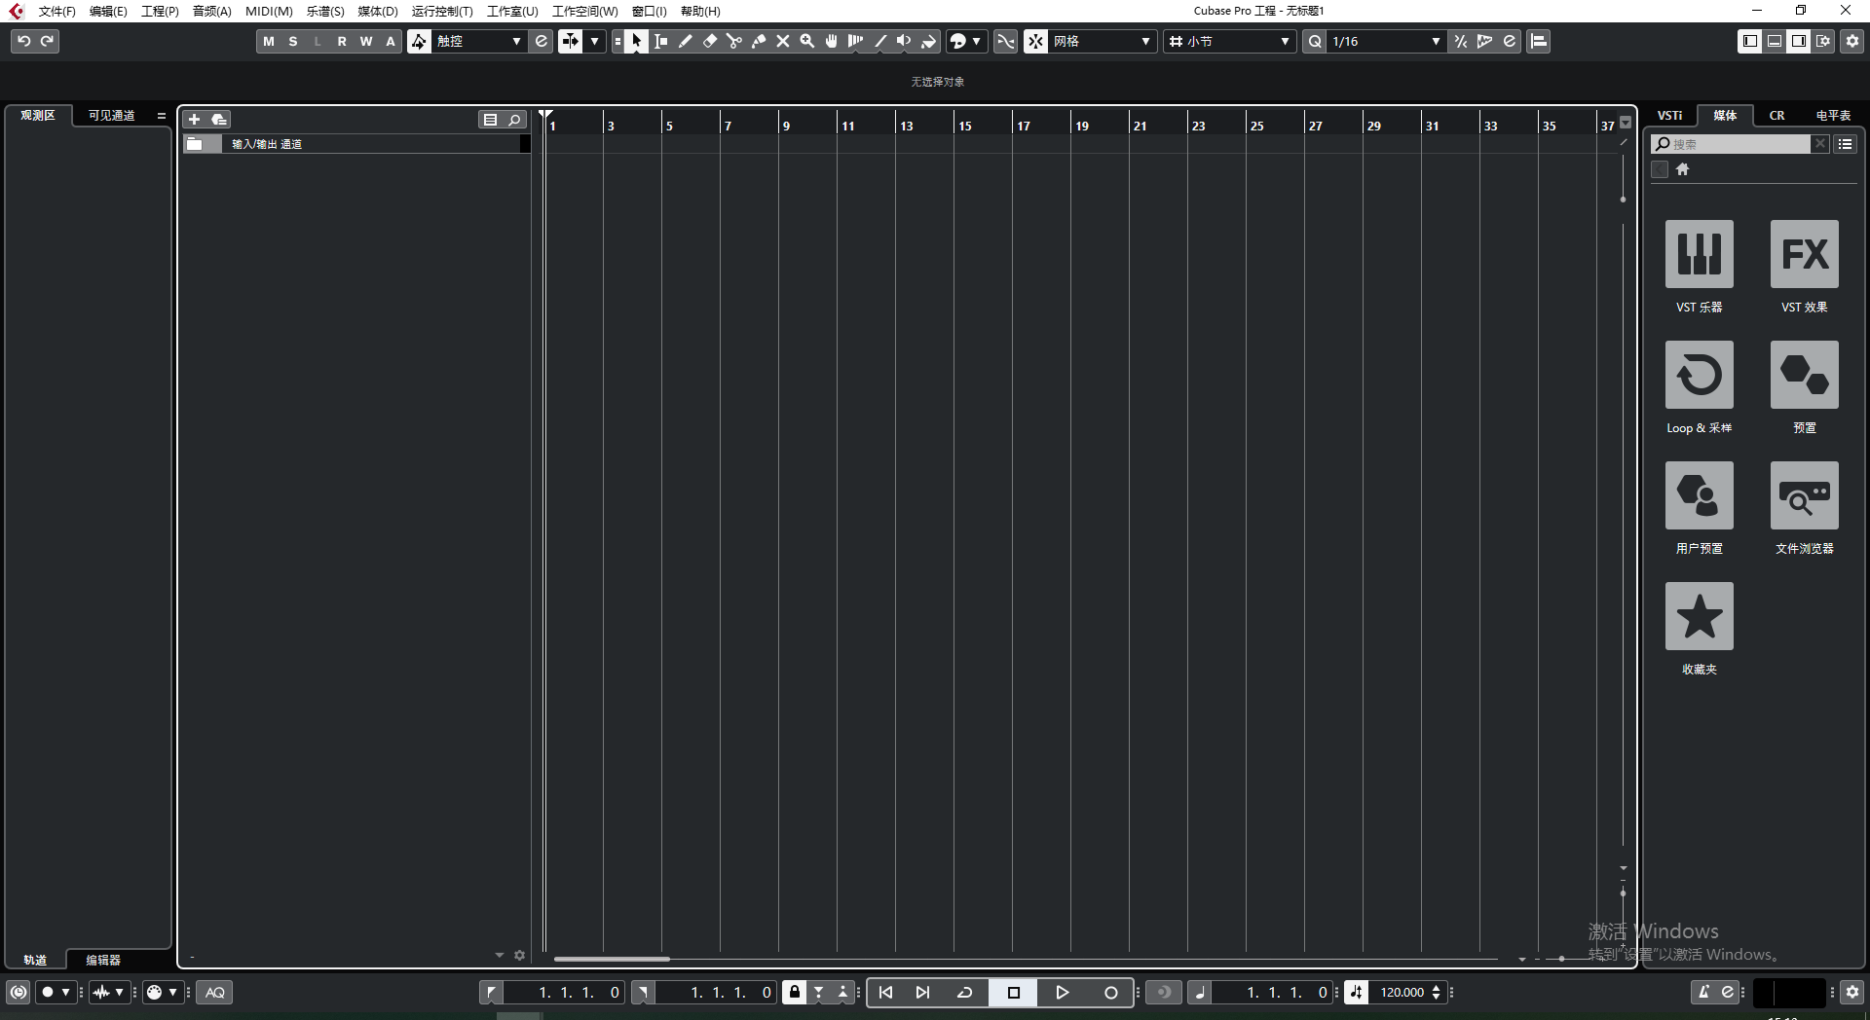Toggle Snap to zero crossing button

[x=1006, y=41]
